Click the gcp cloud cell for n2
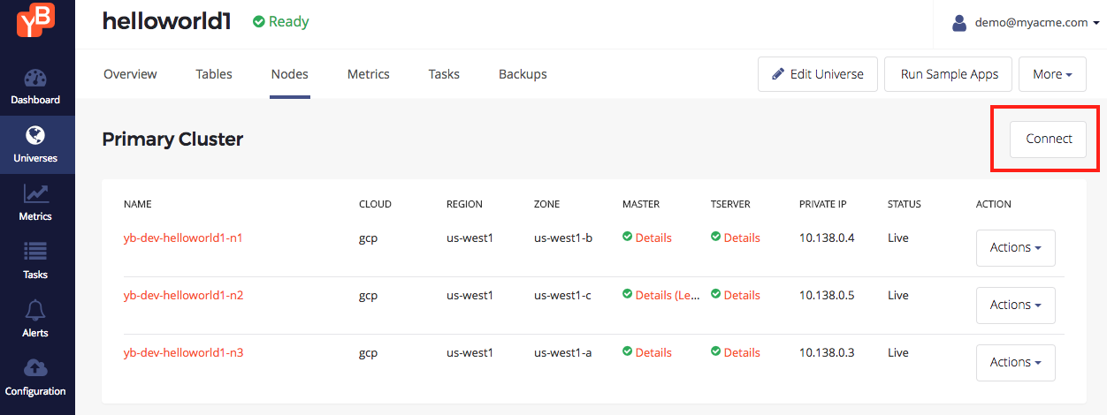 368,296
